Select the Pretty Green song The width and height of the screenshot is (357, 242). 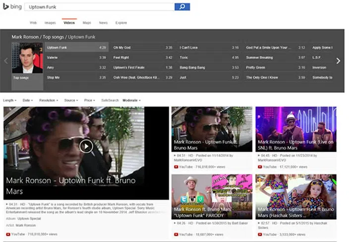pos(276,68)
